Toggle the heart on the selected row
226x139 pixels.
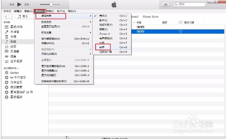180,31
